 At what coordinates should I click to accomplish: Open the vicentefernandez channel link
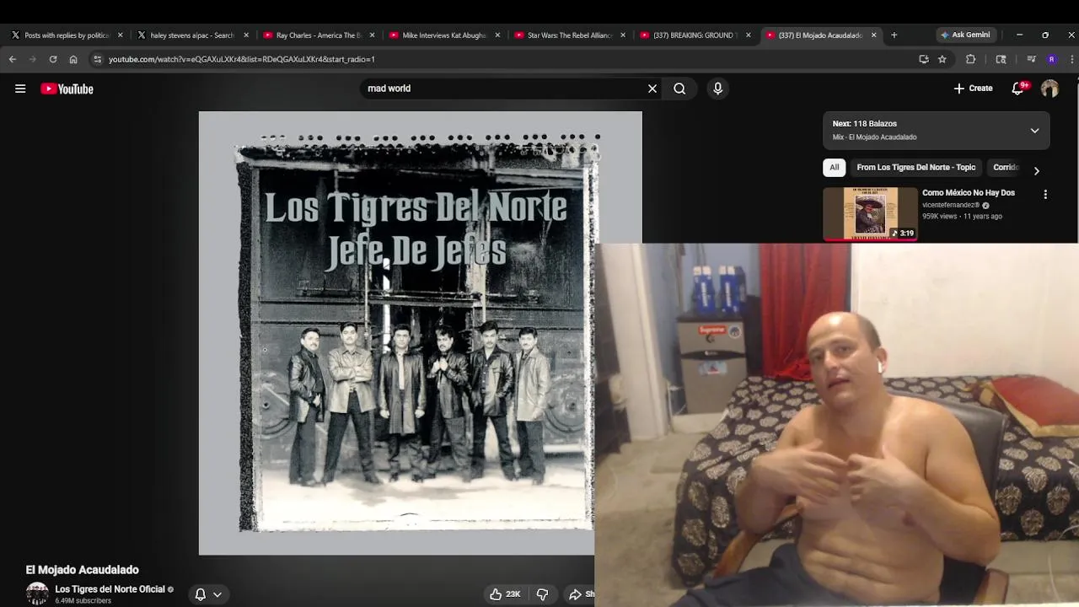[x=951, y=205]
